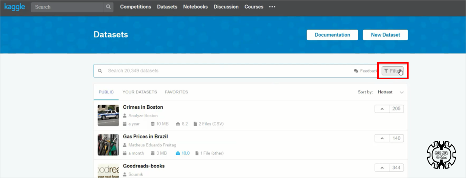Switch to the YOUR DATASETS tab
This screenshot has width=466, height=178.
point(140,92)
